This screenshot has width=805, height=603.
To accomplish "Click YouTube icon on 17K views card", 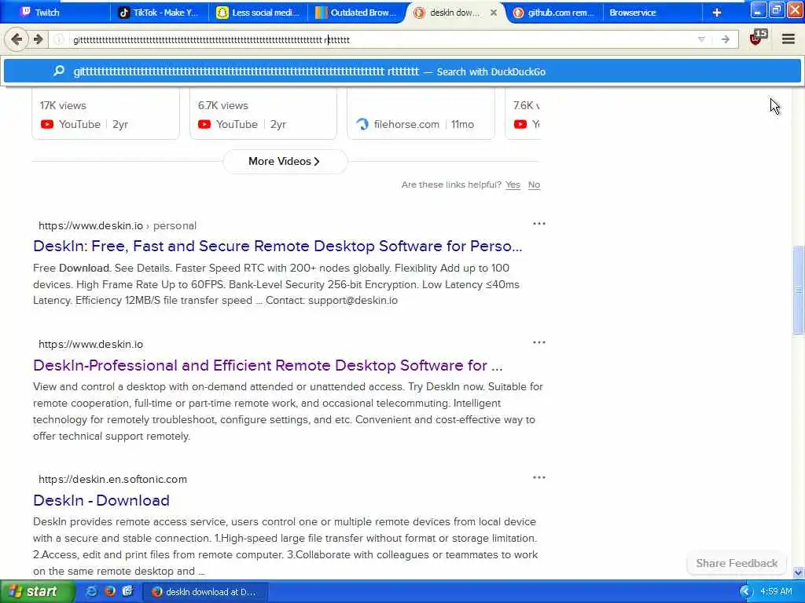I will [46, 124].
